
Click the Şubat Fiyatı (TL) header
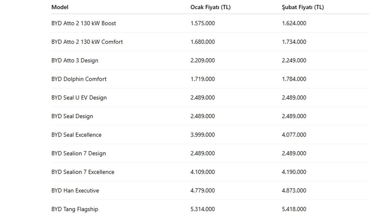(303, 7)
